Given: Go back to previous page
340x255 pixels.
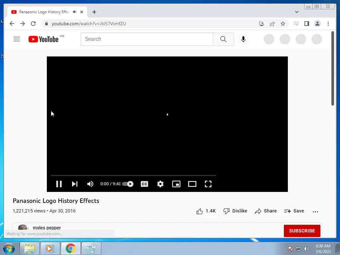Looking at the screenshot, I should click(12, 24).
